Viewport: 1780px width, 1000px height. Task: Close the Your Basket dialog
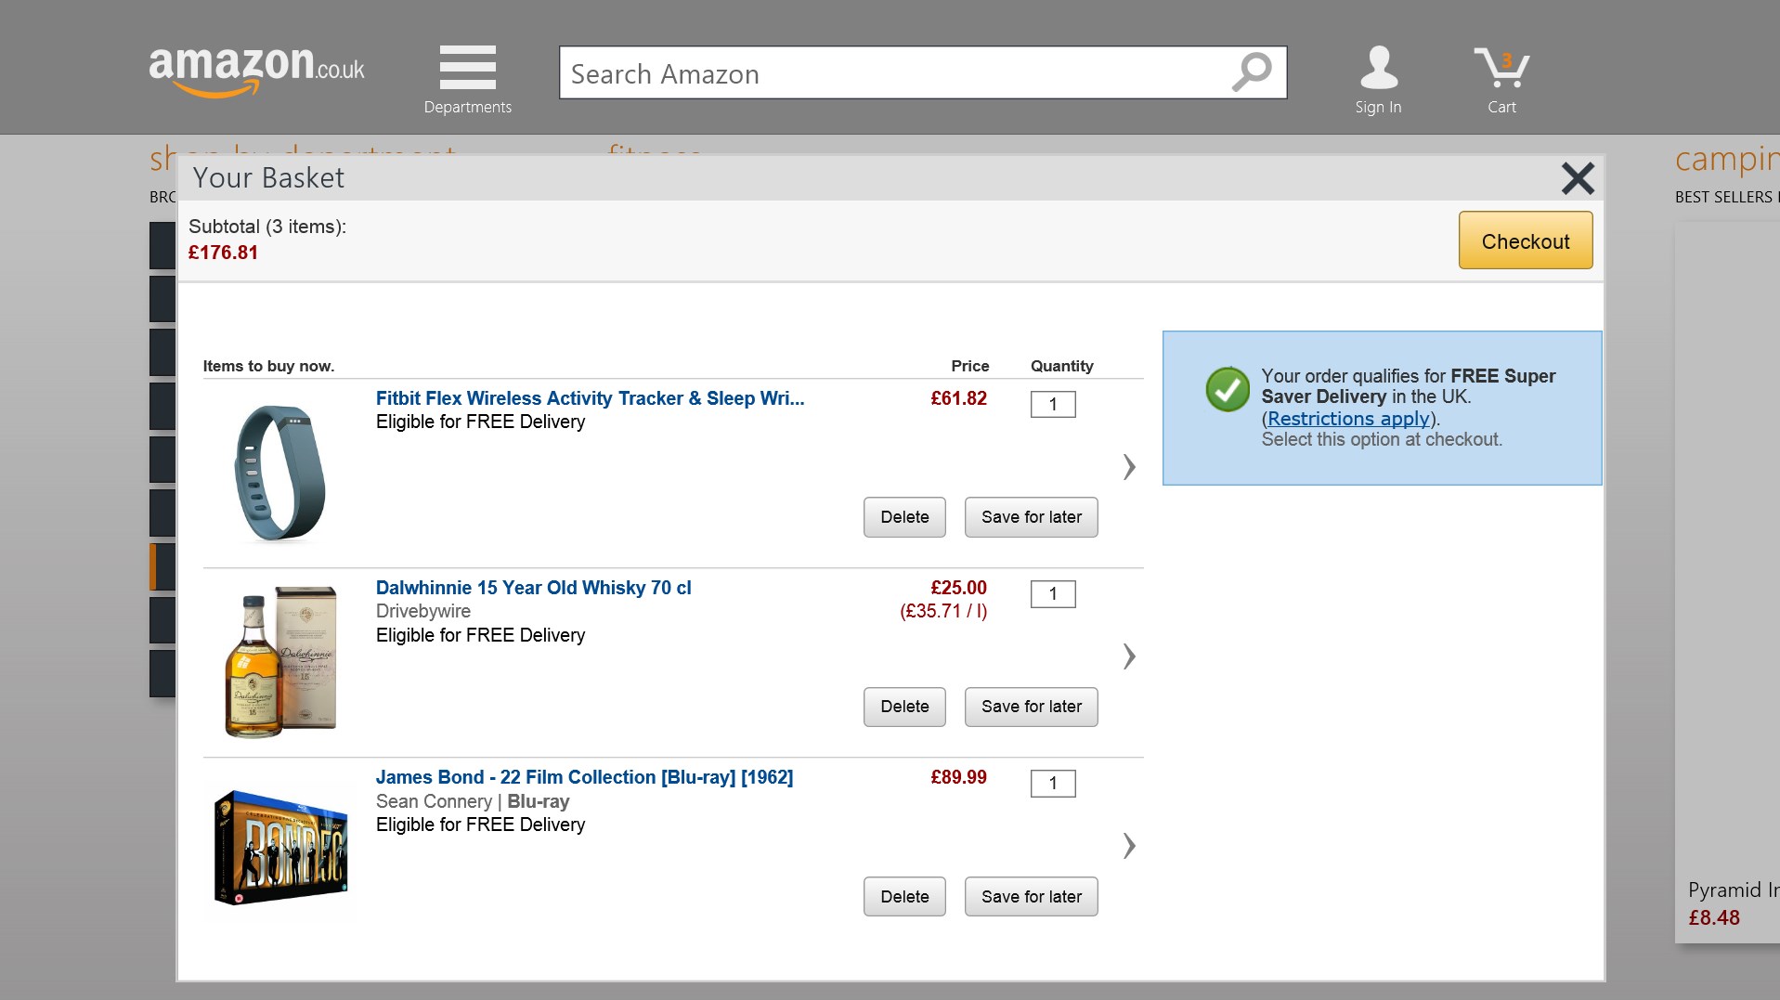[x=1577, y=178]
